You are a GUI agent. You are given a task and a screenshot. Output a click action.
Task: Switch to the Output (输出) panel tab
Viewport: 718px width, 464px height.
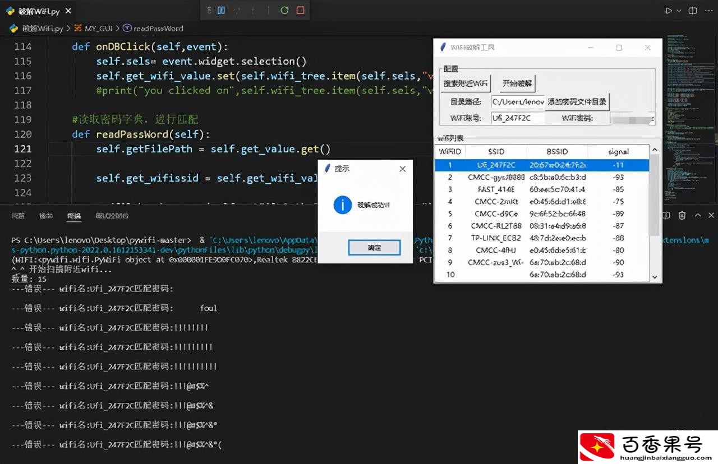tap(45, 216)
